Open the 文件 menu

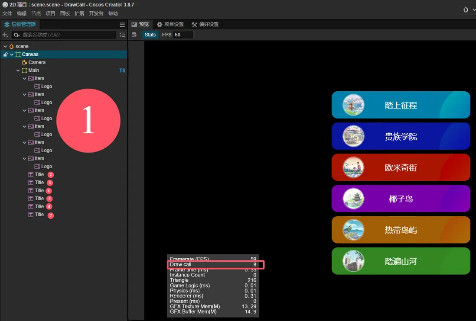click(x=7, y=13)
